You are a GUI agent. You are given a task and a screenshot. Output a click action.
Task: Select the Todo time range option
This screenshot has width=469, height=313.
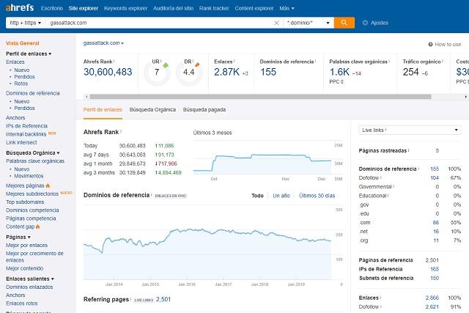(257, 196)
